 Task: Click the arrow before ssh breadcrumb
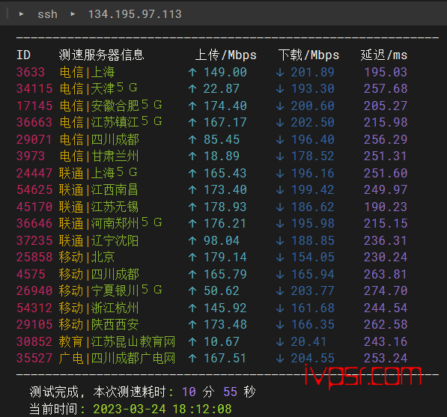pos(21,13)
